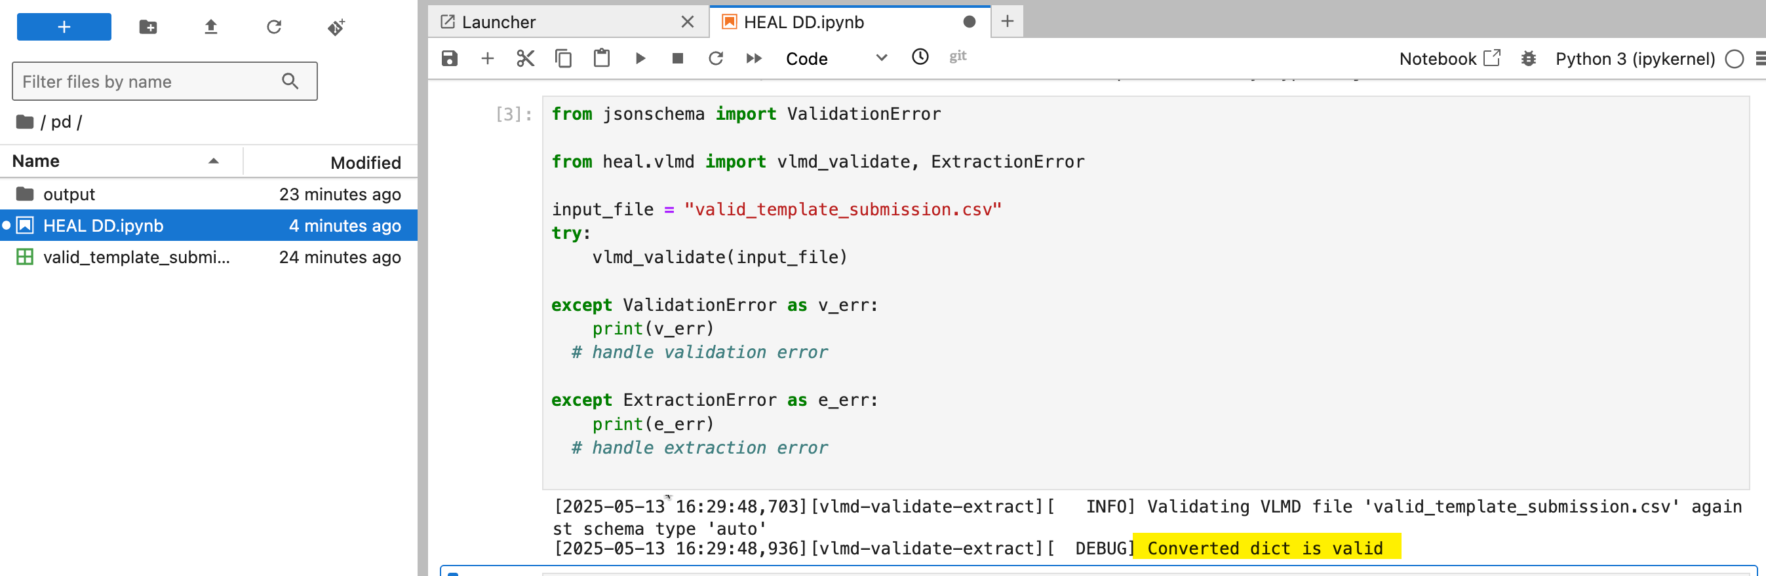Refresh the file browser list
Viewport: 1766px width, 576px height.
coord(273,27)
